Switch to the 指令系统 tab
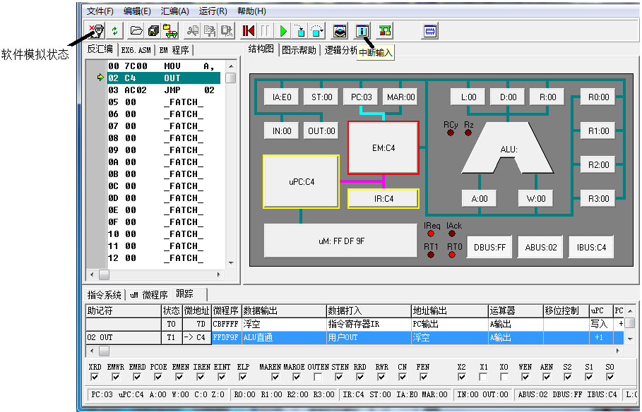Screen dimensions: 642x412 pos(105,295)
